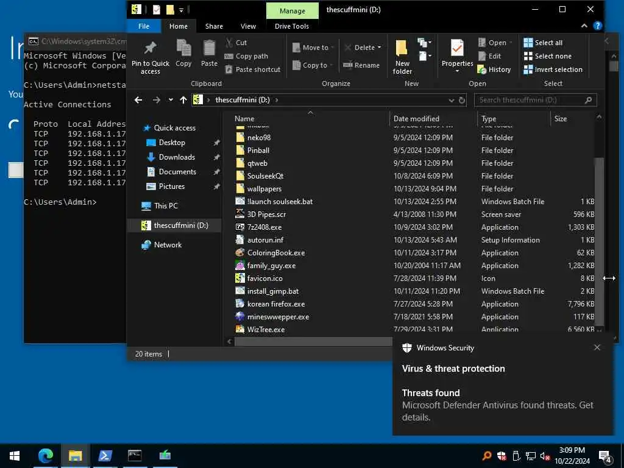Sort by the Name column header
This screenshot has width=624, height=468.
click(310, 119)
